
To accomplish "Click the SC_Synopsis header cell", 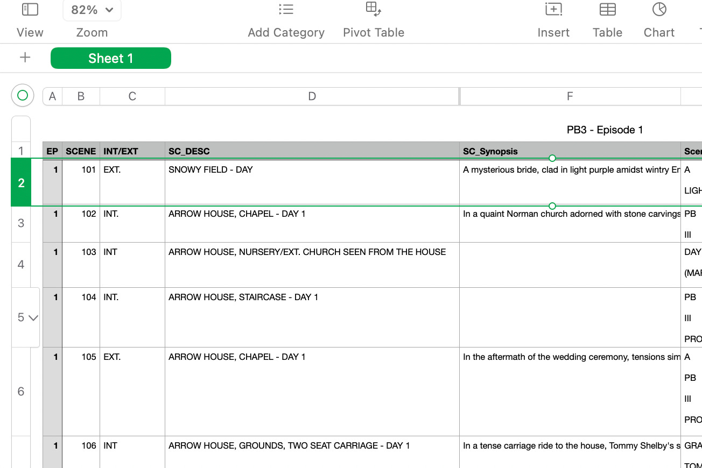I will point(570,151).
